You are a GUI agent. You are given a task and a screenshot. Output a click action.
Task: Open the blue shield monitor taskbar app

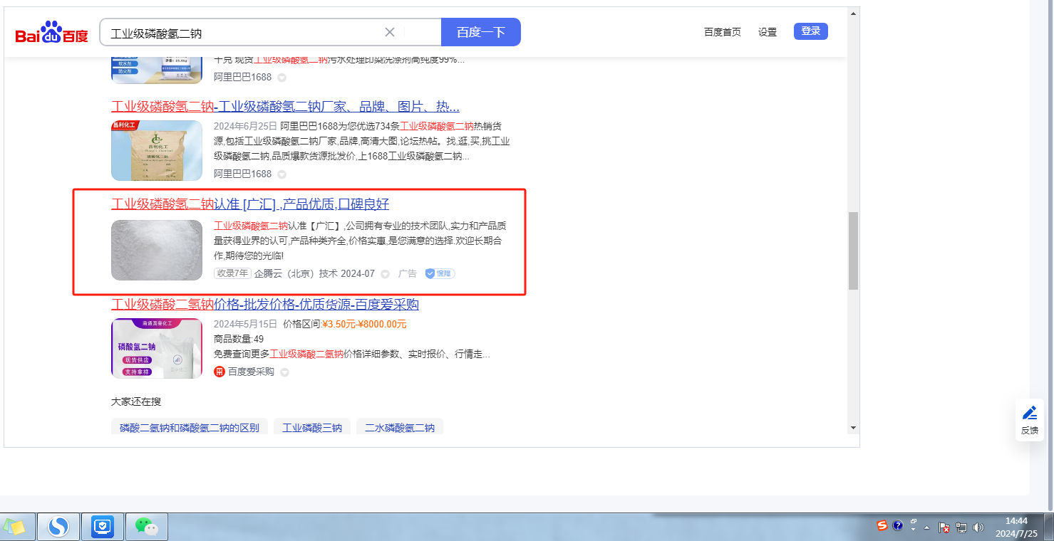click(x=103, y=527)
